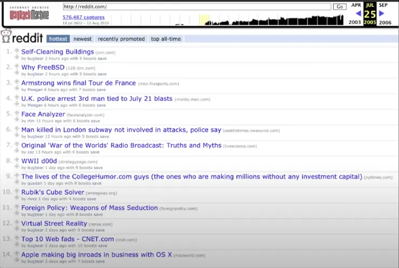This screenshot has width=399, height=268.
Task: Downvote the U.K. police arrest post
Action: click(x=17, y=104)
